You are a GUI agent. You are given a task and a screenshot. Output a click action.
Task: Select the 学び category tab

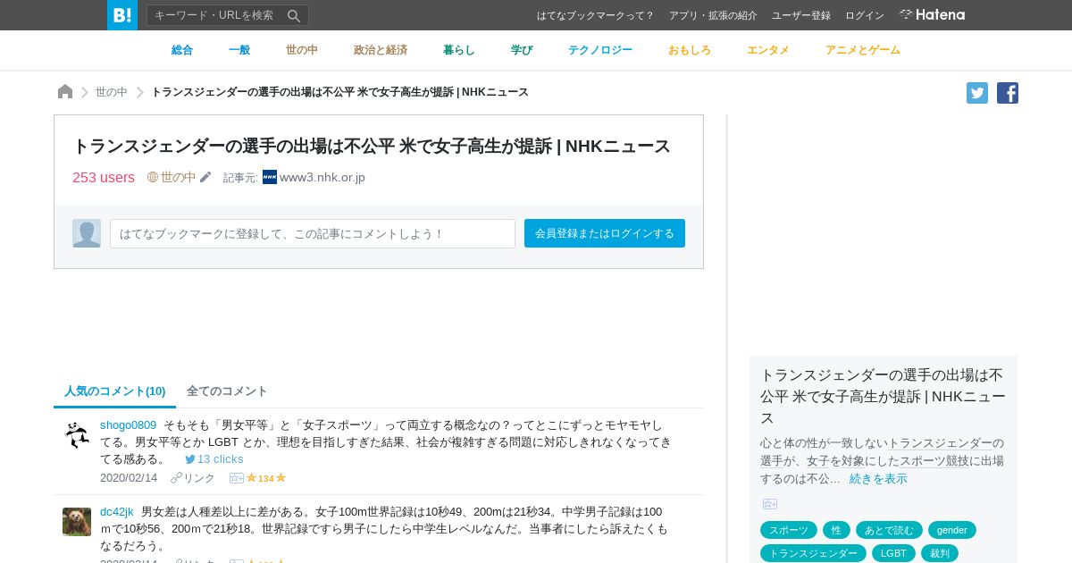pos(522,50)
